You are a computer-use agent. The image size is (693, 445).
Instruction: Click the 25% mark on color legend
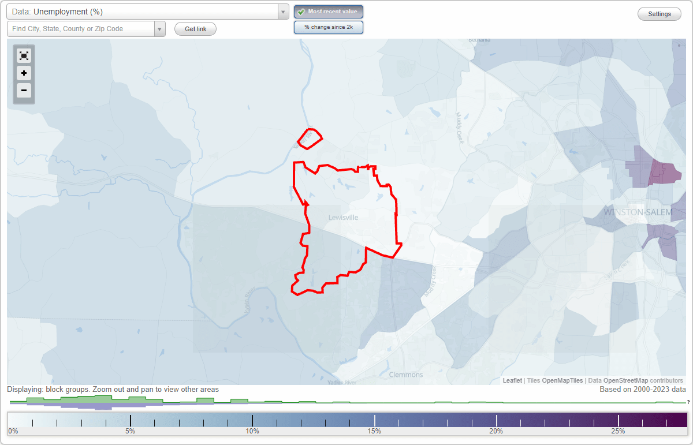(x=619, y=431)
